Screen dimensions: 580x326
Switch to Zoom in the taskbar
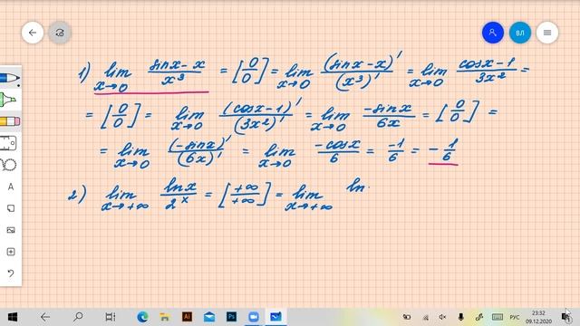254,317
